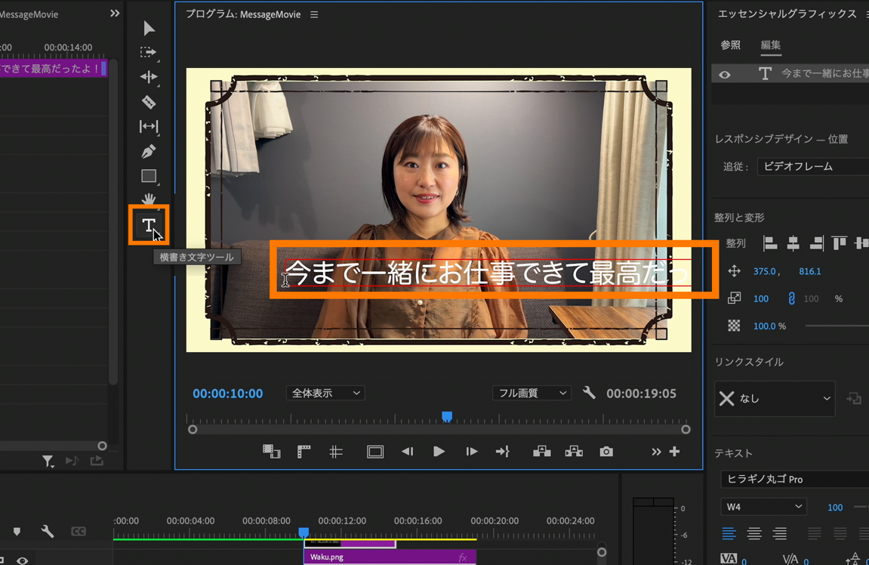Toggle closed captions CC track button

(79, 531)
